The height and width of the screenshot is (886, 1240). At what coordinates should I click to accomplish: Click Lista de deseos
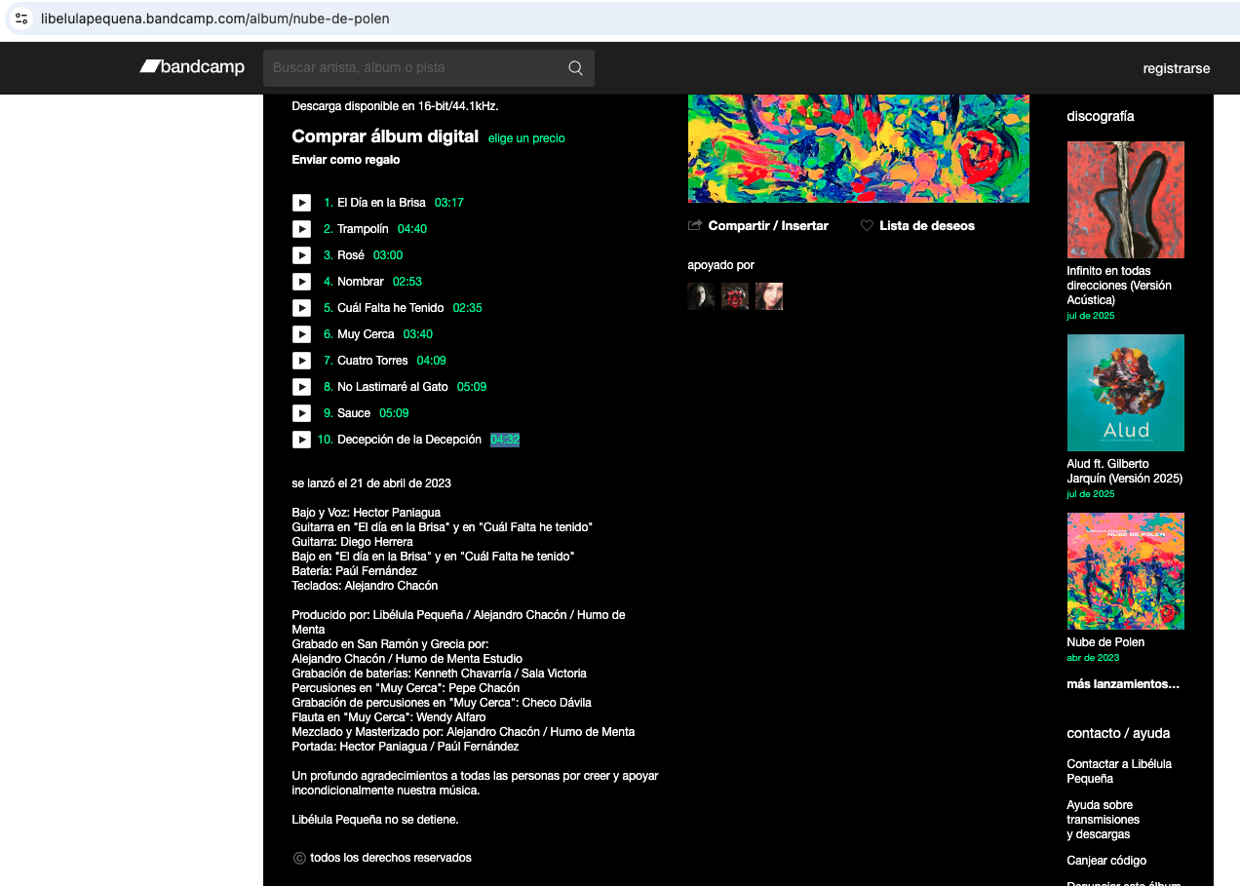pyautogui.click(x=927, y=225)
